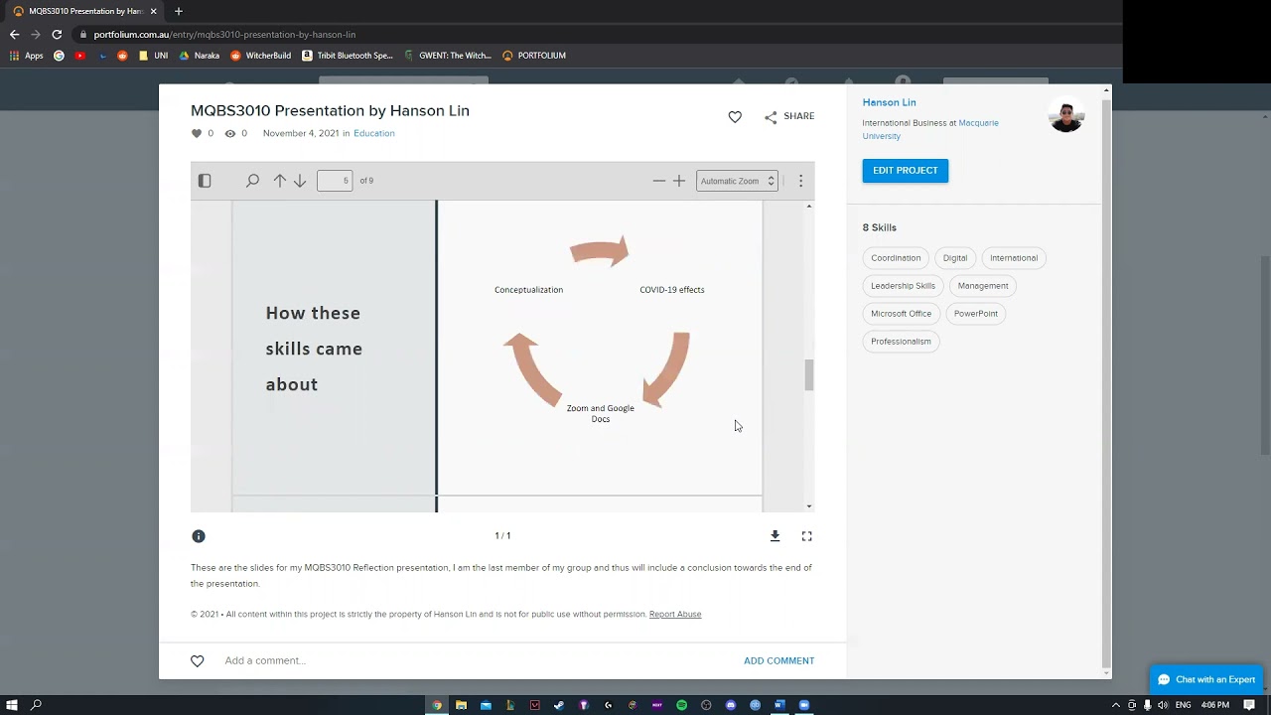The image size is (1271, 715).
Task: Click the PDF scrollbar up arrow
Action: tap(809, 206)
